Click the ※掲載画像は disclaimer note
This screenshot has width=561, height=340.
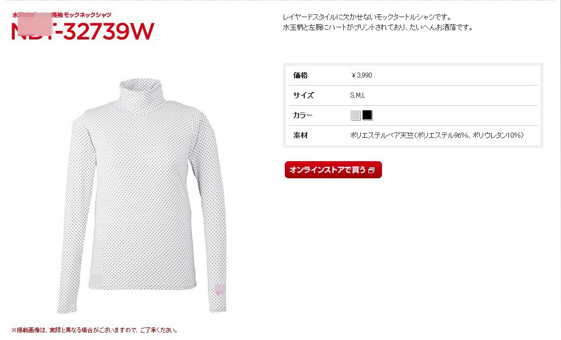(95, 330)
